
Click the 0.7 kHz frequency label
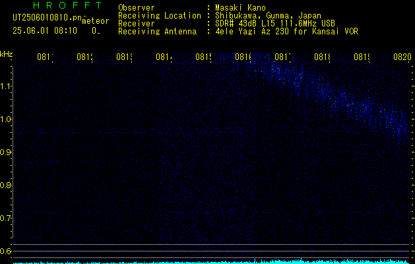click(5, 218)
